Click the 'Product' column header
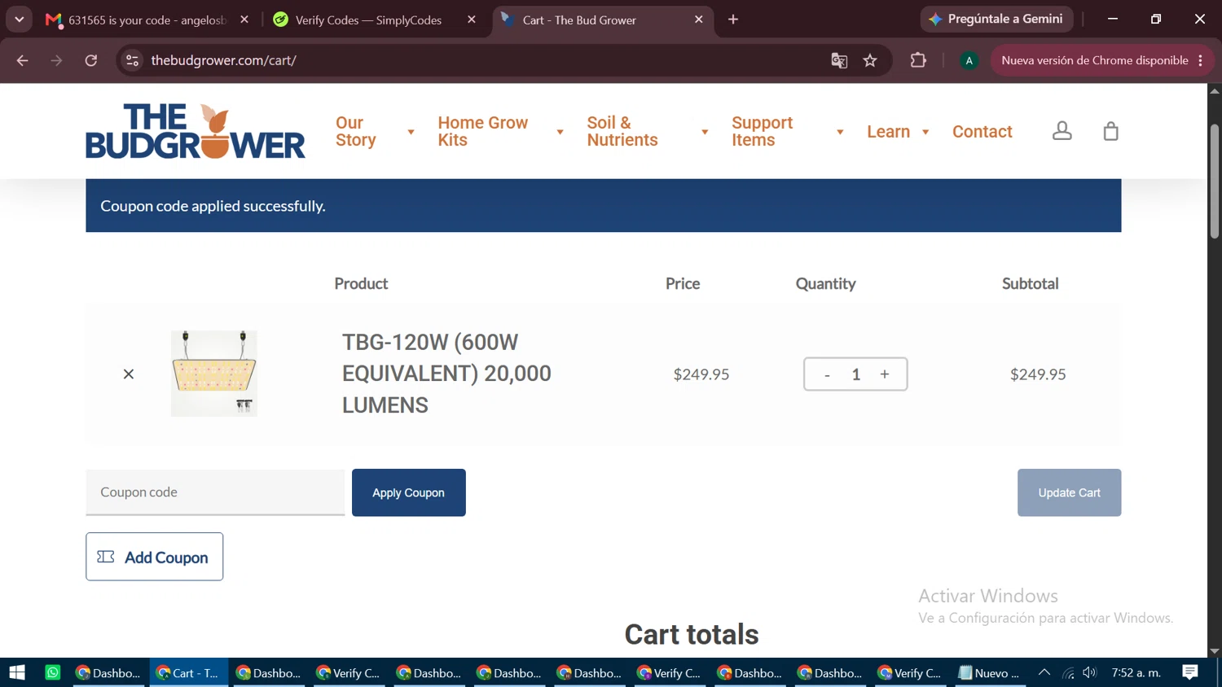This screenshot has width=1222, height=687. pyautogui.click(x=361, y=283)
